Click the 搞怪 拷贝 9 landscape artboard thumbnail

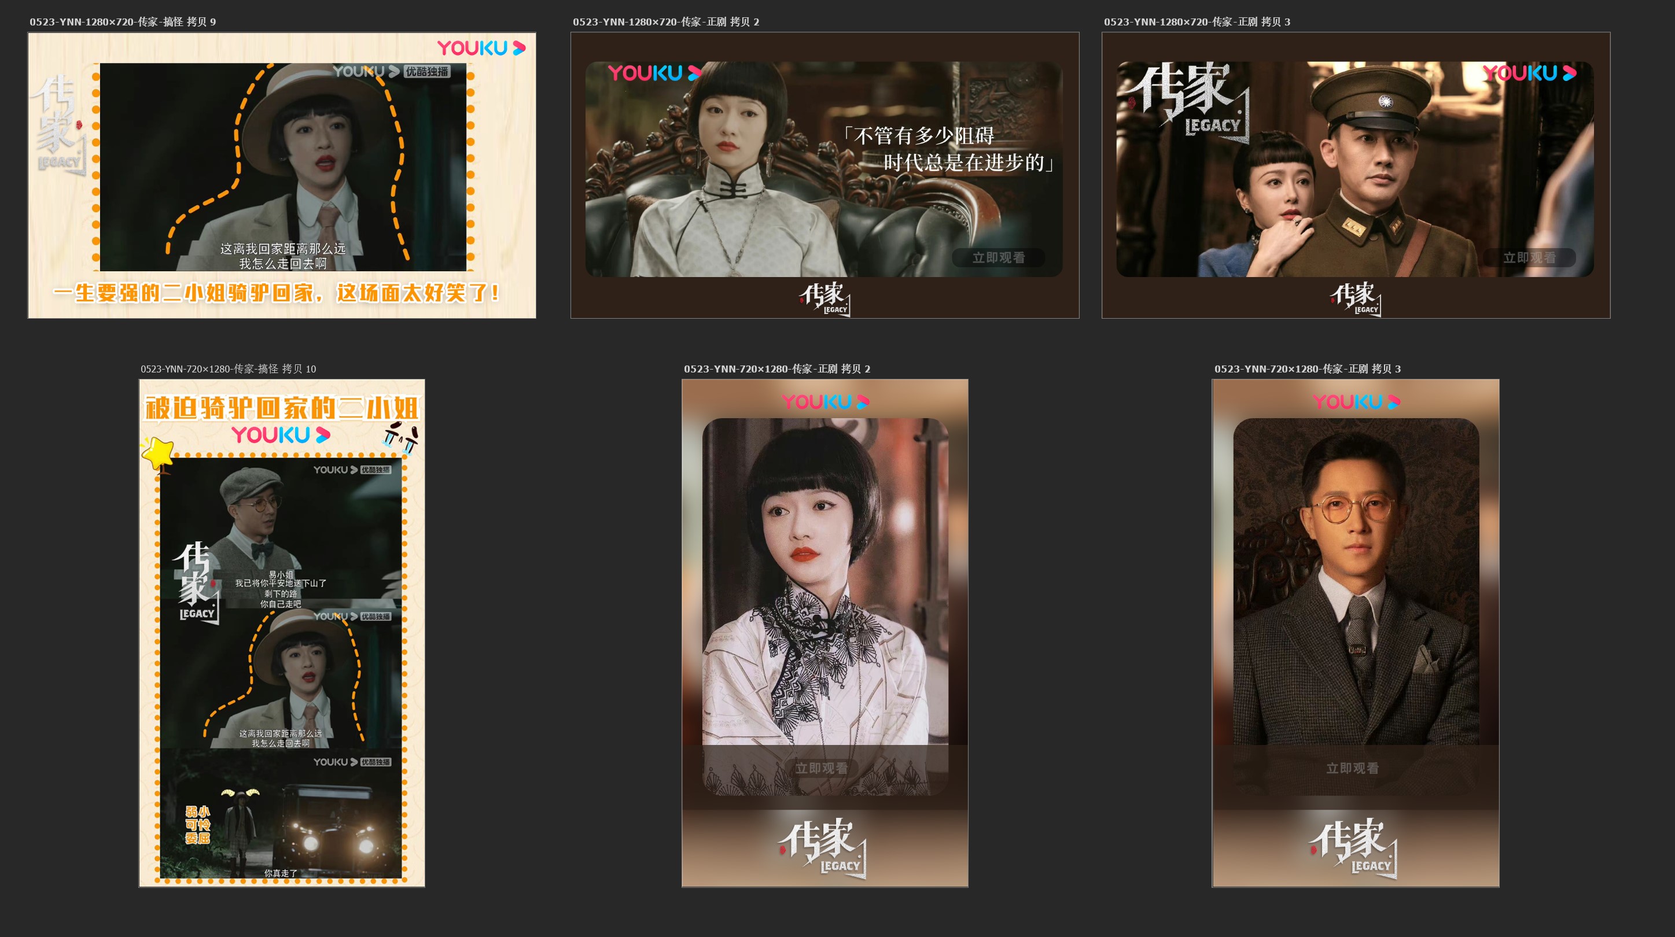click(282, 176)
